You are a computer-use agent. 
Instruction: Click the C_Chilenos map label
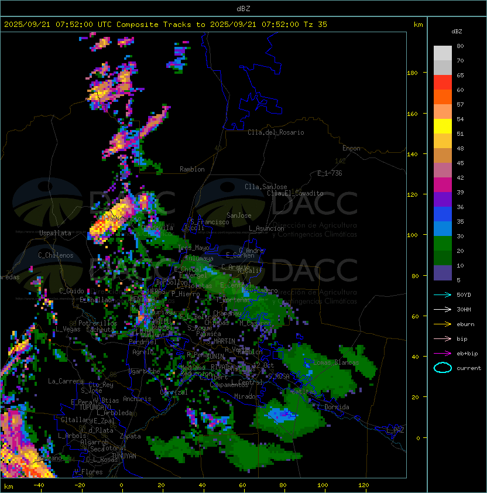pos(56,255)
